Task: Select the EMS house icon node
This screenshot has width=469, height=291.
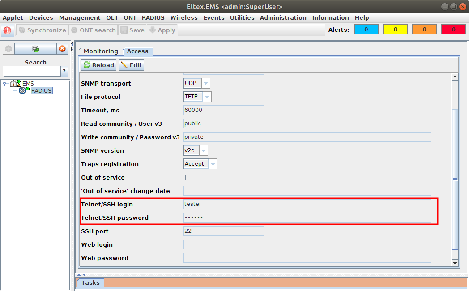Action: click(13, 83)
